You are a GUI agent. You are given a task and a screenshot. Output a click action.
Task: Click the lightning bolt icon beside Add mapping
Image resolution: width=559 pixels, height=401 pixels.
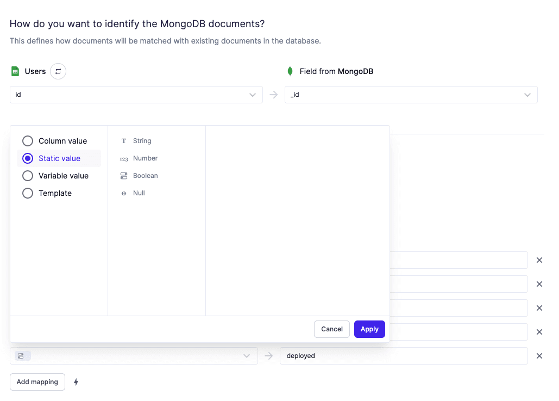[x=76, y=381]
